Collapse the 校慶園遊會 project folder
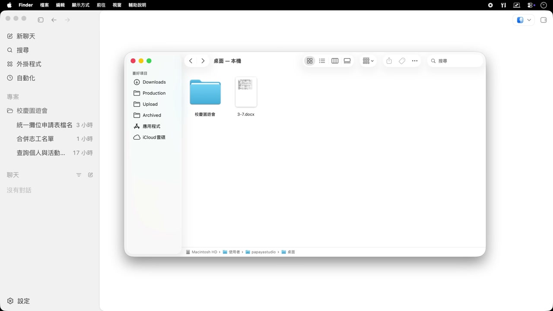 tap(10, 111)
